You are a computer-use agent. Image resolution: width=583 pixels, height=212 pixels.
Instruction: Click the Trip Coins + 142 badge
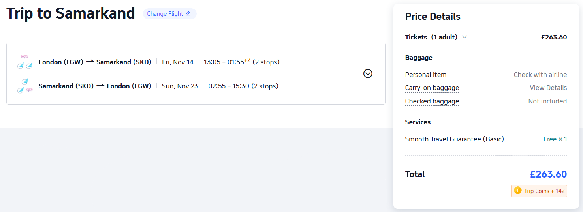coord(539,191)
